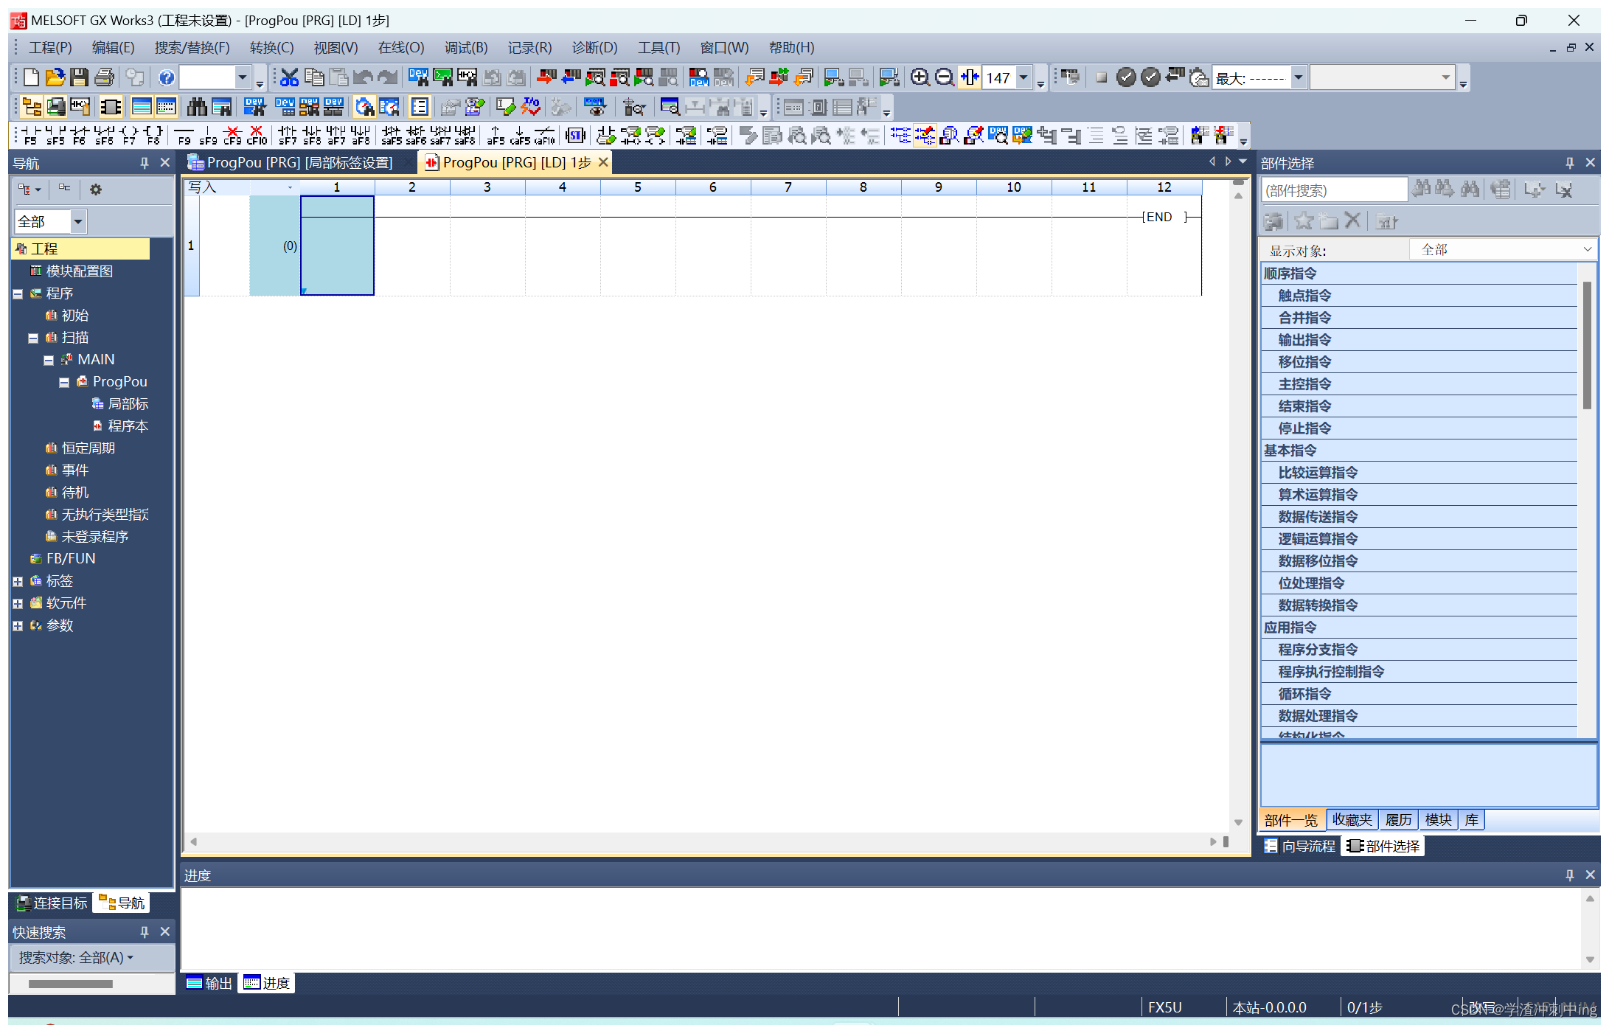Click the Cut scissors icon

(x=289, y=77)
